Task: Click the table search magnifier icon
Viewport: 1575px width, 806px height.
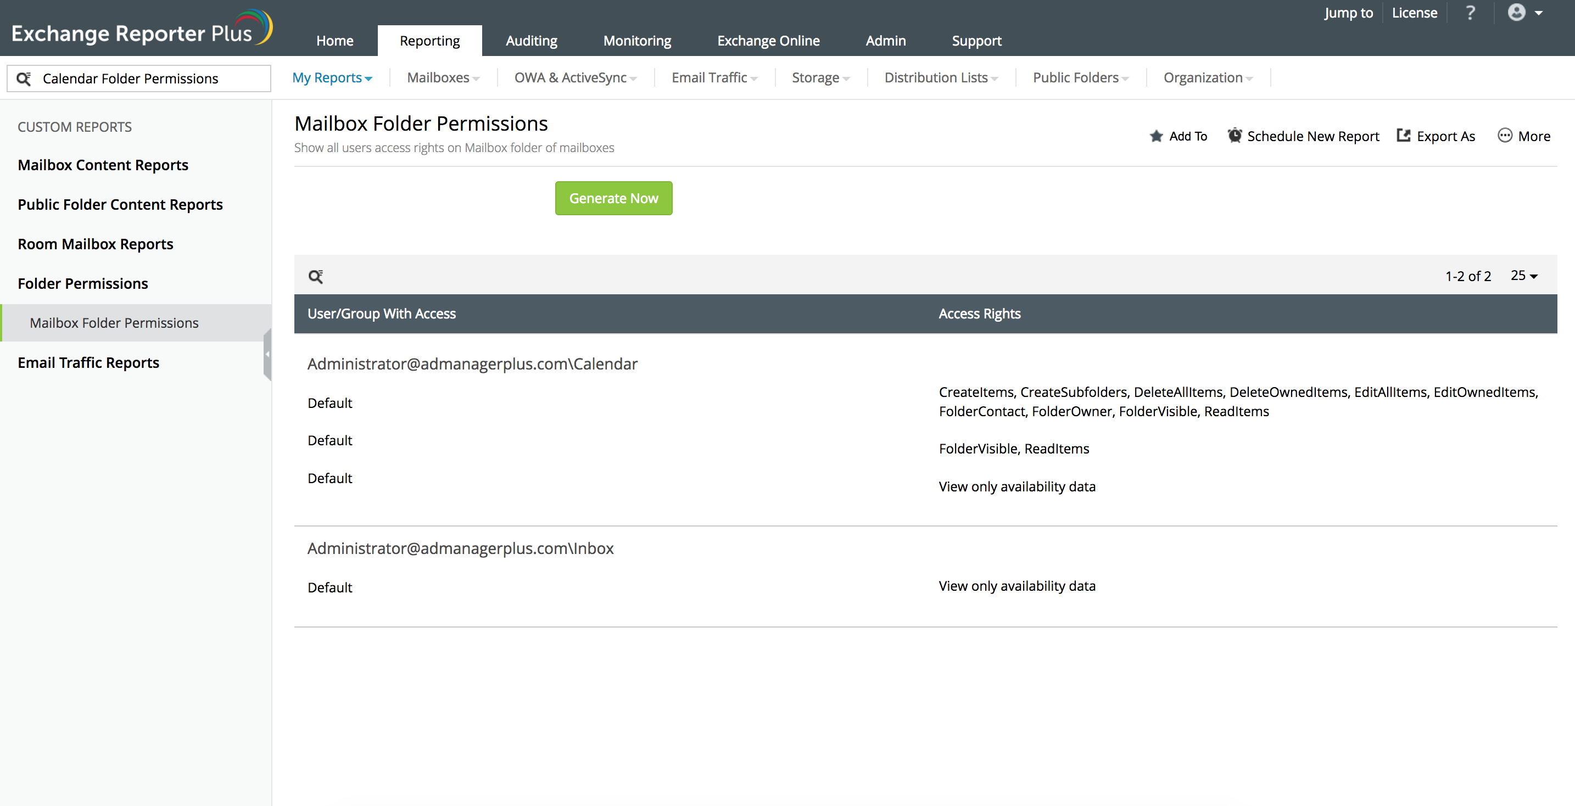Action: (x=315, y=277)
